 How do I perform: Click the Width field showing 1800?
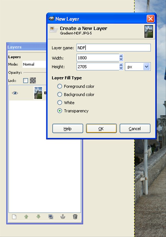98,58
